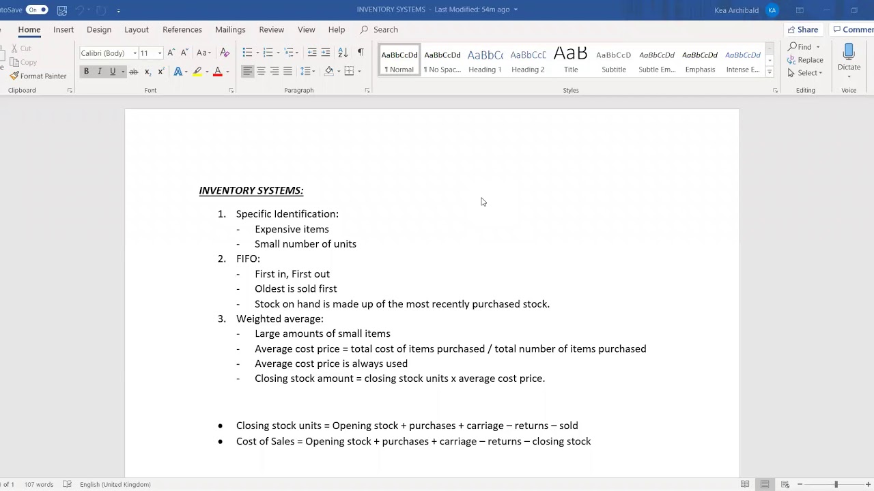Open the Mailings tab
The height and width of the screenshot is (491, 874).
click(x=230, y=29)
